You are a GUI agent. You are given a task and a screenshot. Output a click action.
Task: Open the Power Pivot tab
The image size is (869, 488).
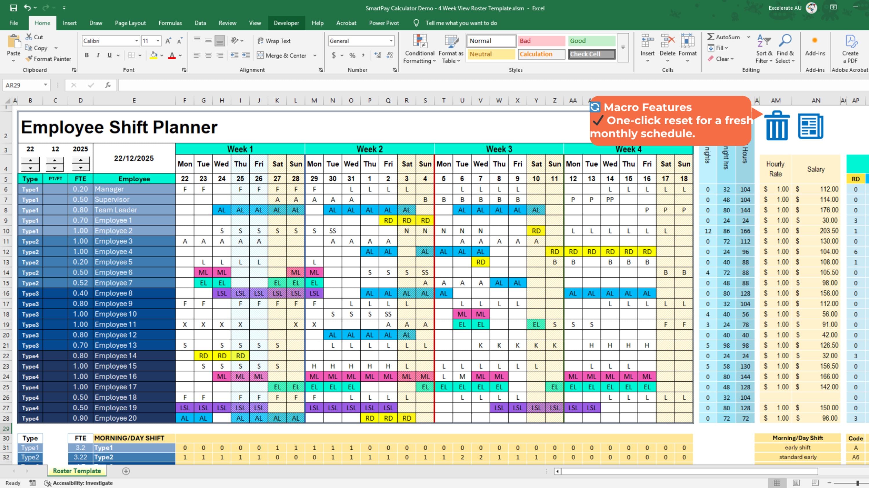[x=384, y=23]
